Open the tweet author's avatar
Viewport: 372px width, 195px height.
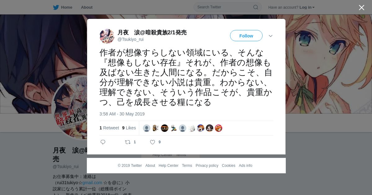107,36
